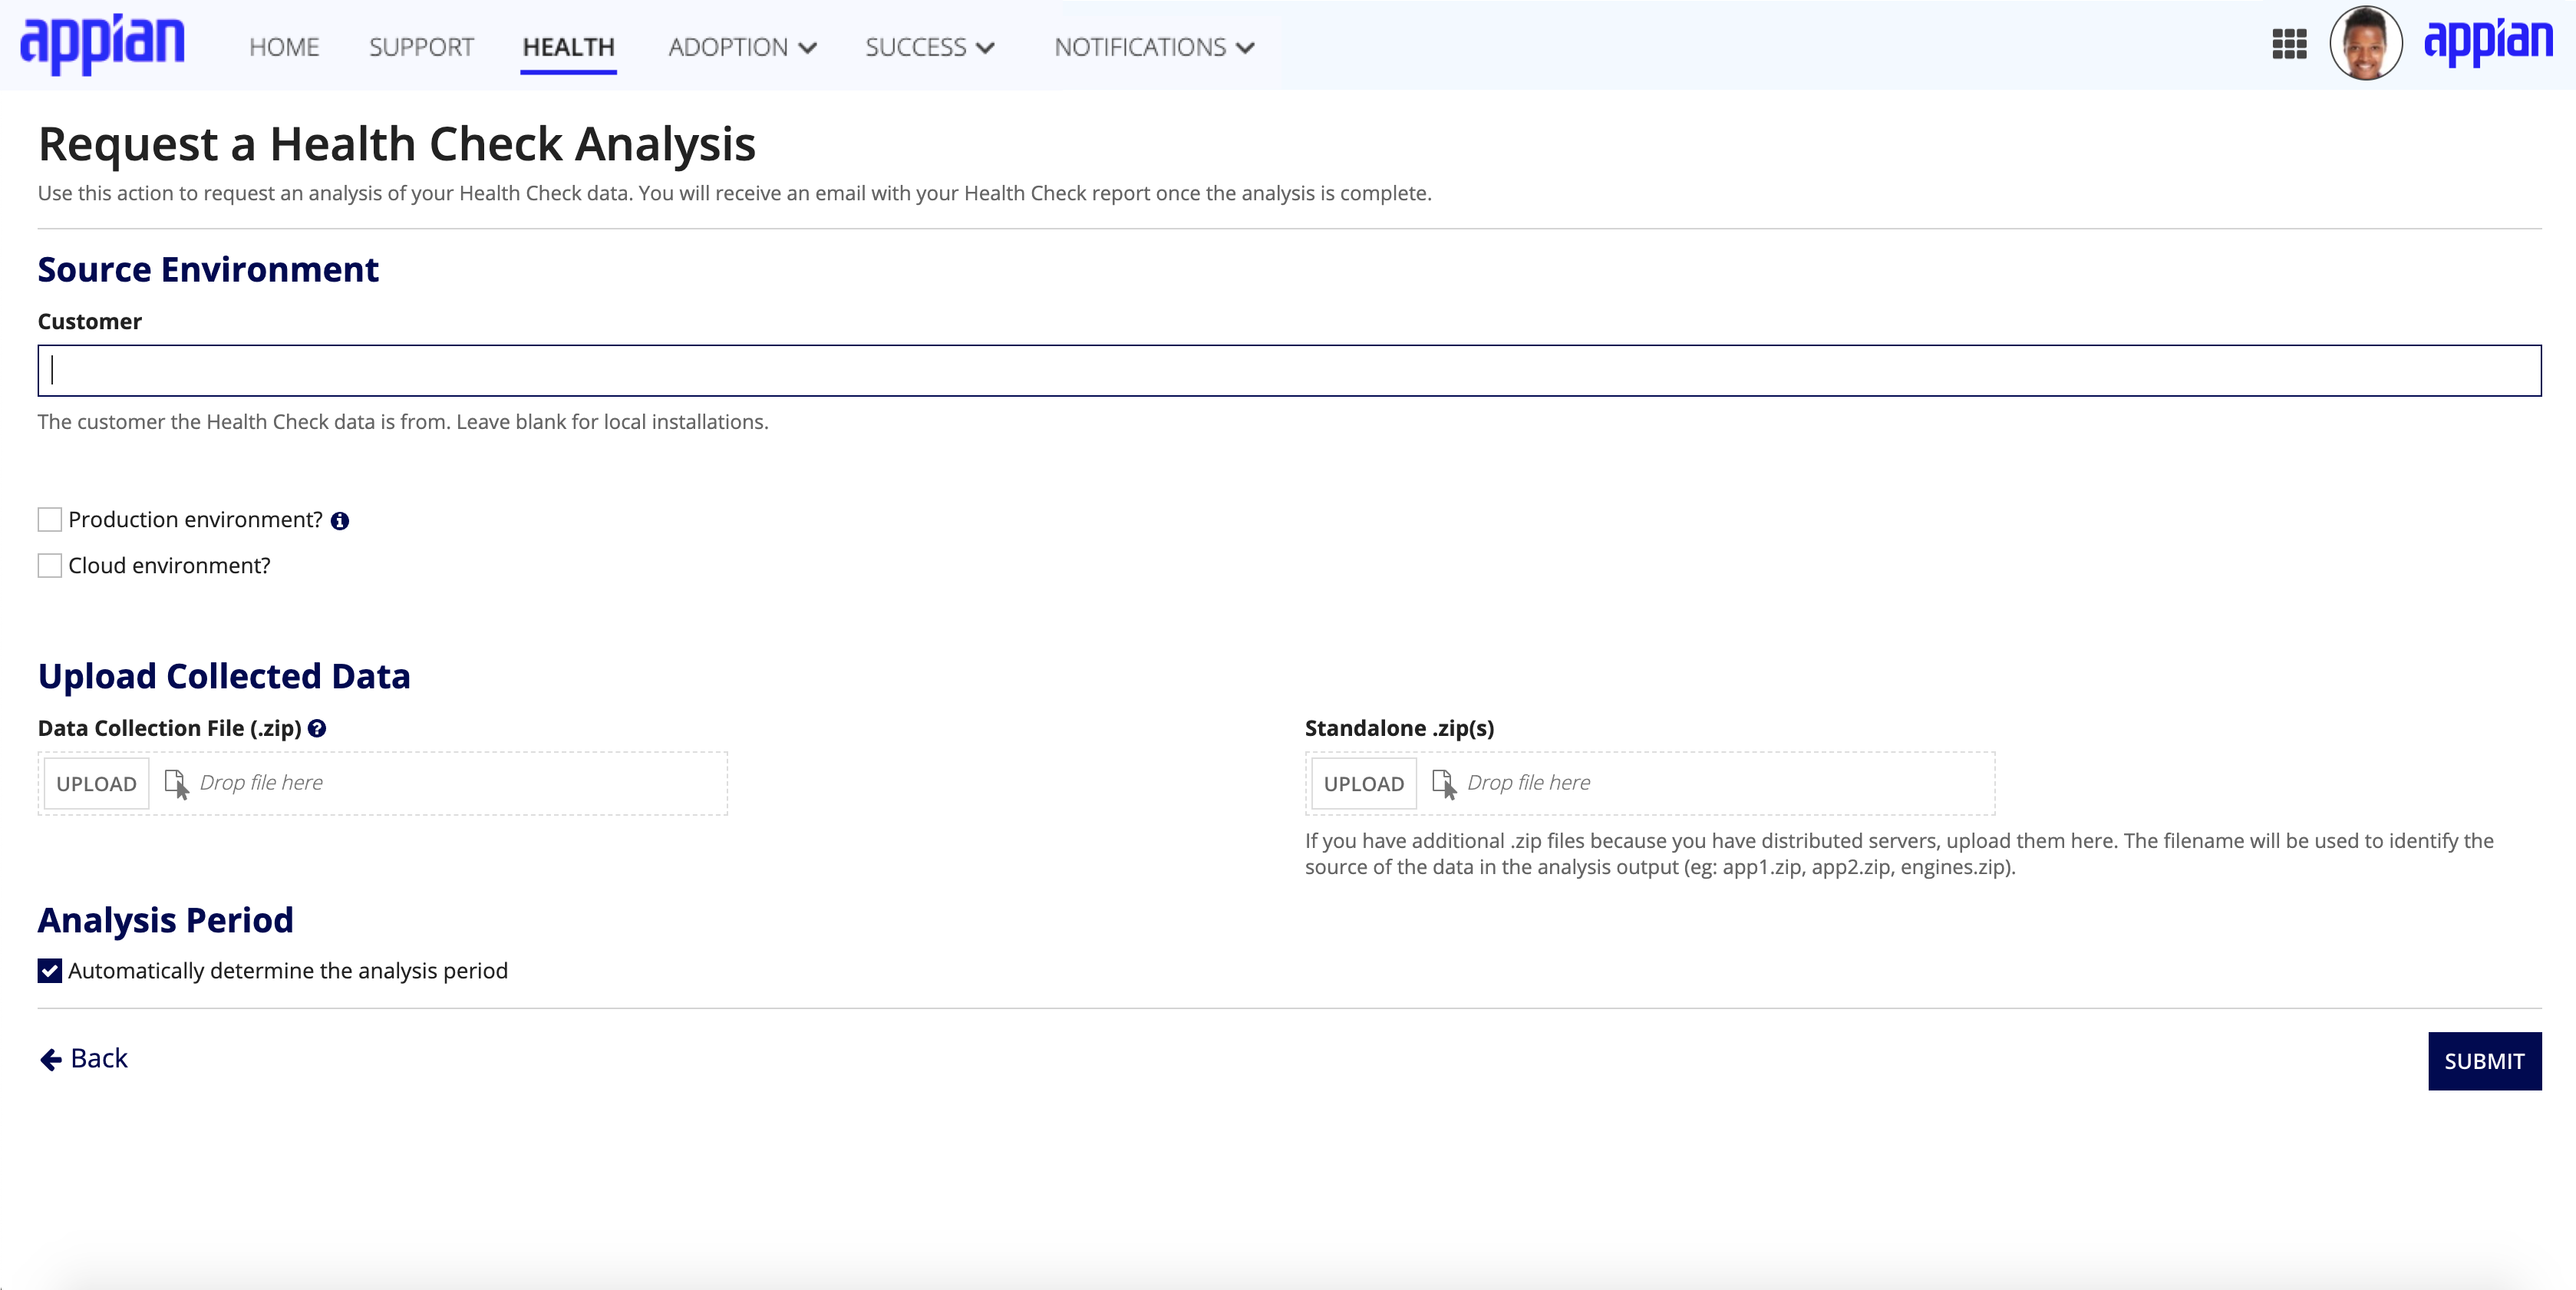The height and width of the screenshot is (1290, 2576).
Task: Click the Appian logo at top right
Action: coord(2488,42)
